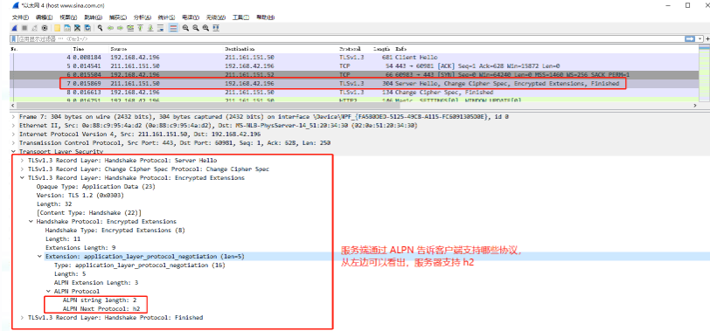Image resolution: width=710 pixels, height=331 pixels.
Task: Zoom in the packet text
Action: pyautogui.click(x=185, y=28)
